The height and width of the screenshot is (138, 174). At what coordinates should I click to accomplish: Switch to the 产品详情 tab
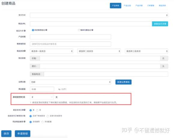(139, 5)
